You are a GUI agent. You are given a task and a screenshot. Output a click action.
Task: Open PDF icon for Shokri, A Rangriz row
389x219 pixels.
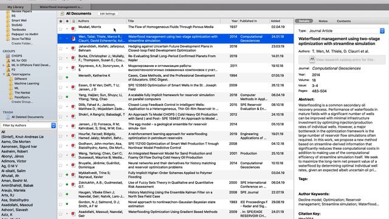(x=74, y=116)
